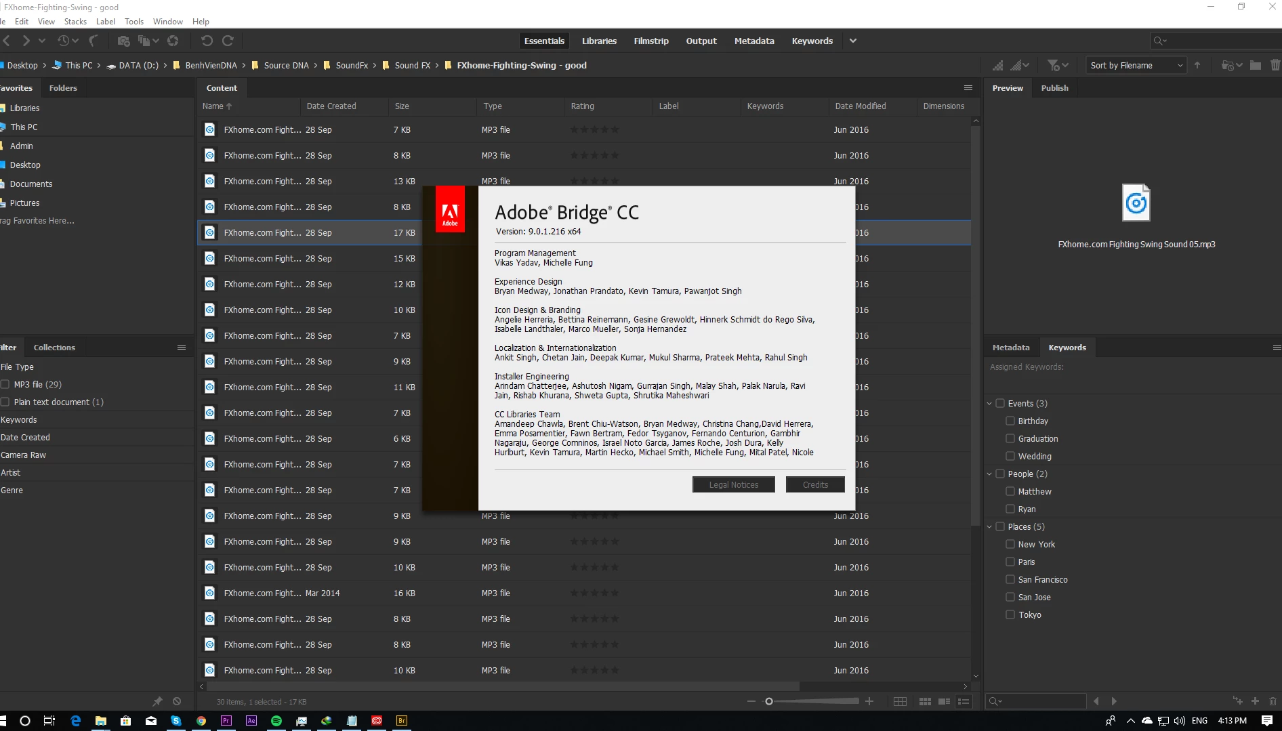The image size is (1282, 731).
Task: Click new sub keyword icon
Action: point(1237,701)
